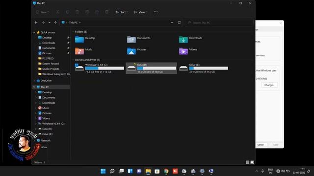Viewport: 314px width, 176px height.
Task: Collapse the Quick access tree section
Action: coord(34,32)
